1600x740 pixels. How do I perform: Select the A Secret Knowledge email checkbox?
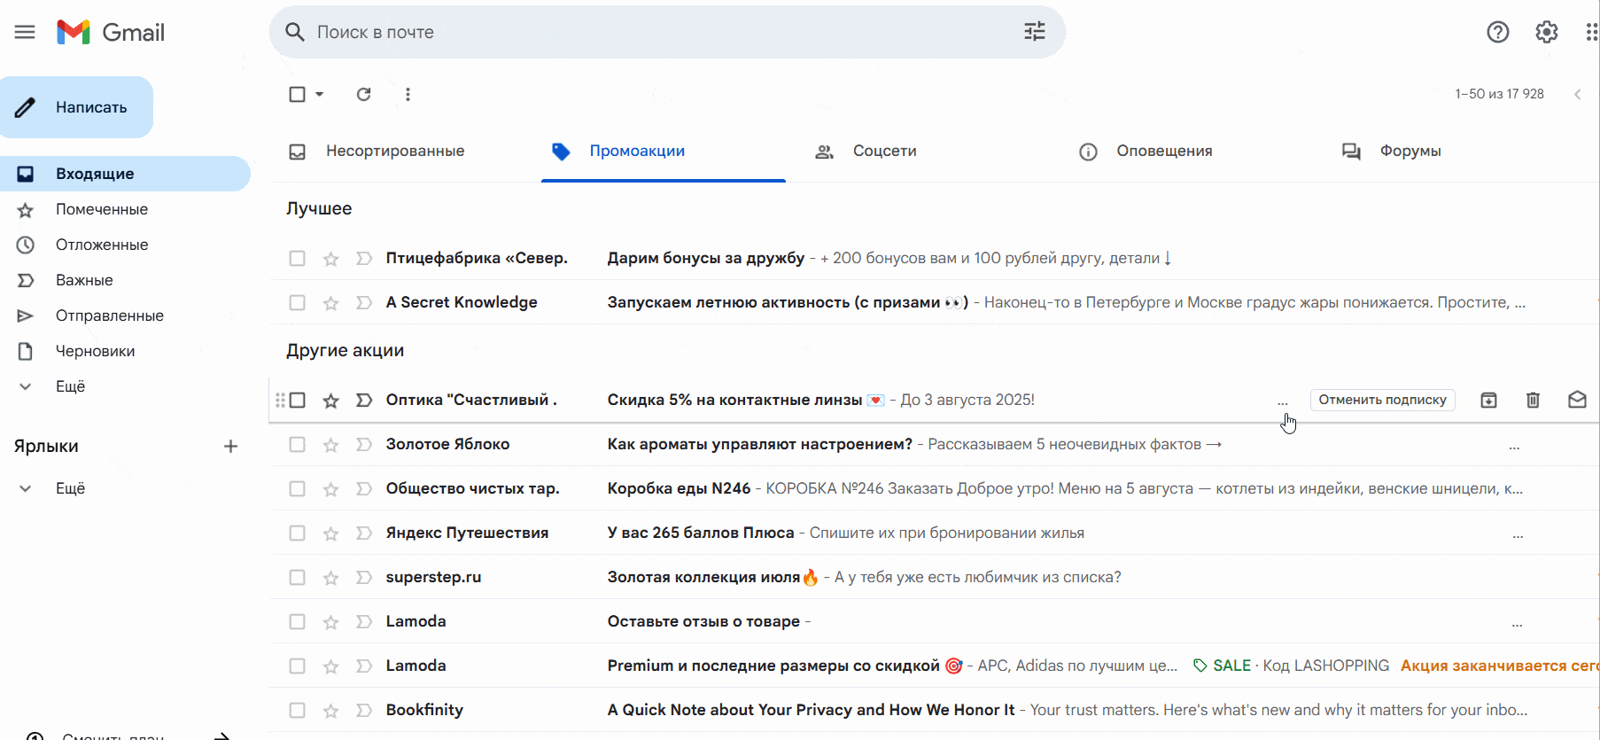click(297, 302)
